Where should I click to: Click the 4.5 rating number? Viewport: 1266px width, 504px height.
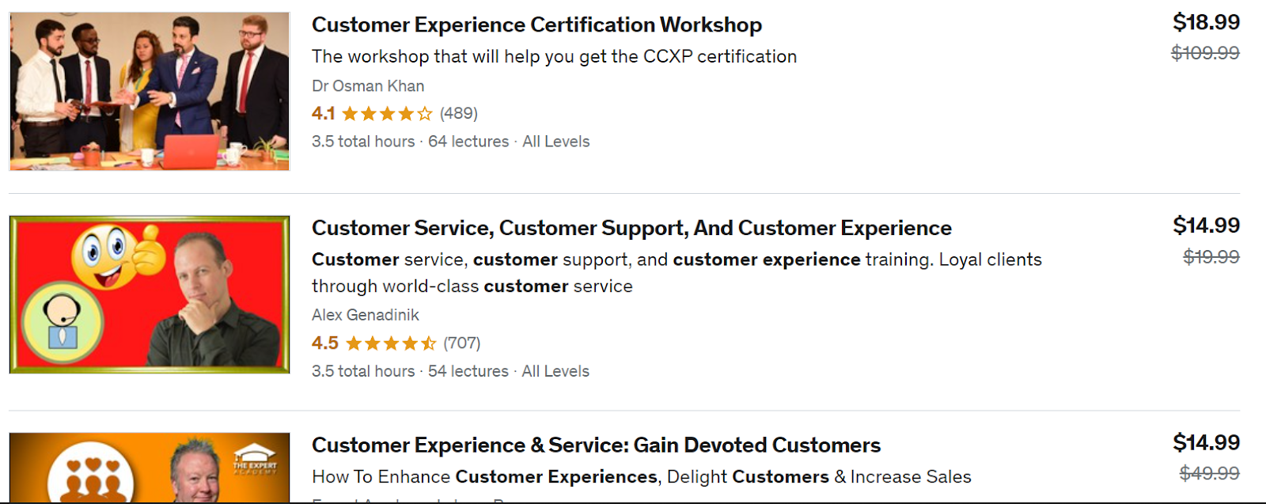click(x=324, y=343)
